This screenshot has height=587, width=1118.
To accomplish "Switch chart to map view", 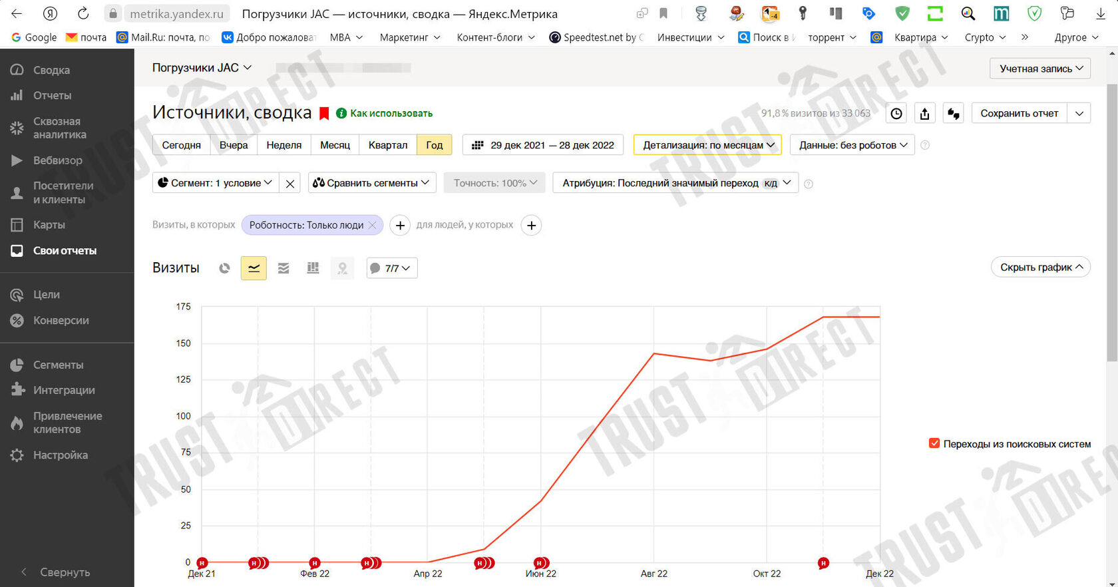I will point(343,268).
